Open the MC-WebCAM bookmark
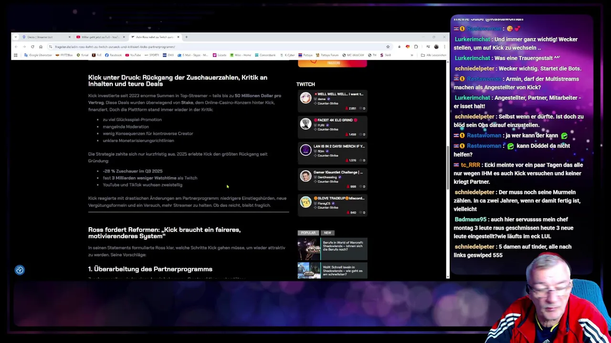The image size is (611, 343). (353, 55)
